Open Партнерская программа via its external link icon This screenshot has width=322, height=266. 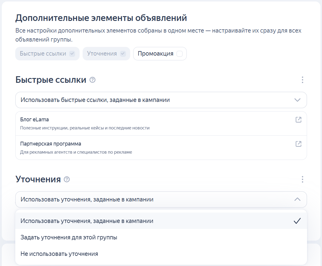click(298, 144)
